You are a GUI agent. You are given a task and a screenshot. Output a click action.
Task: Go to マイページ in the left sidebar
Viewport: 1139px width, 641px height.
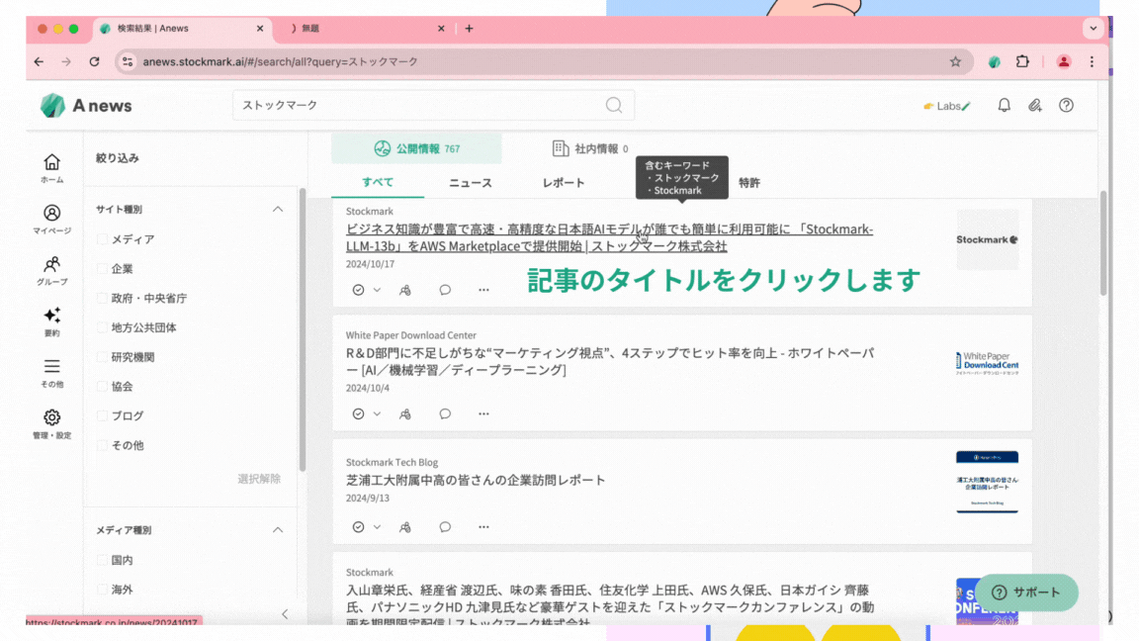52,215
